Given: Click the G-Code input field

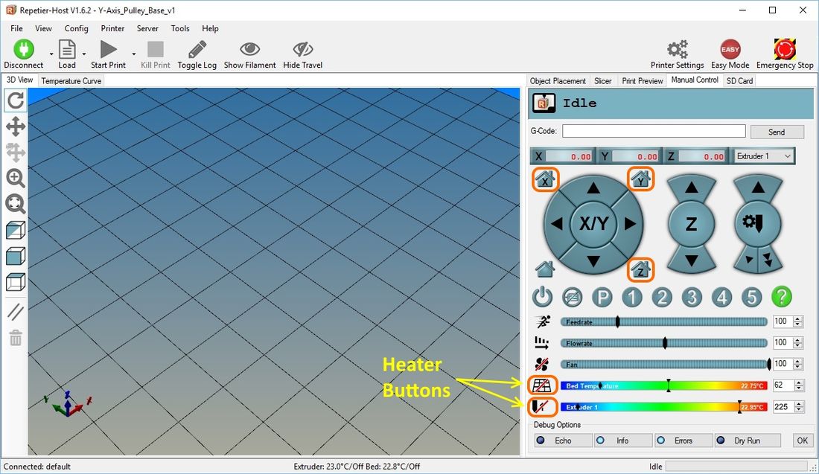Looking at the screenshot, I should (654, 131).
